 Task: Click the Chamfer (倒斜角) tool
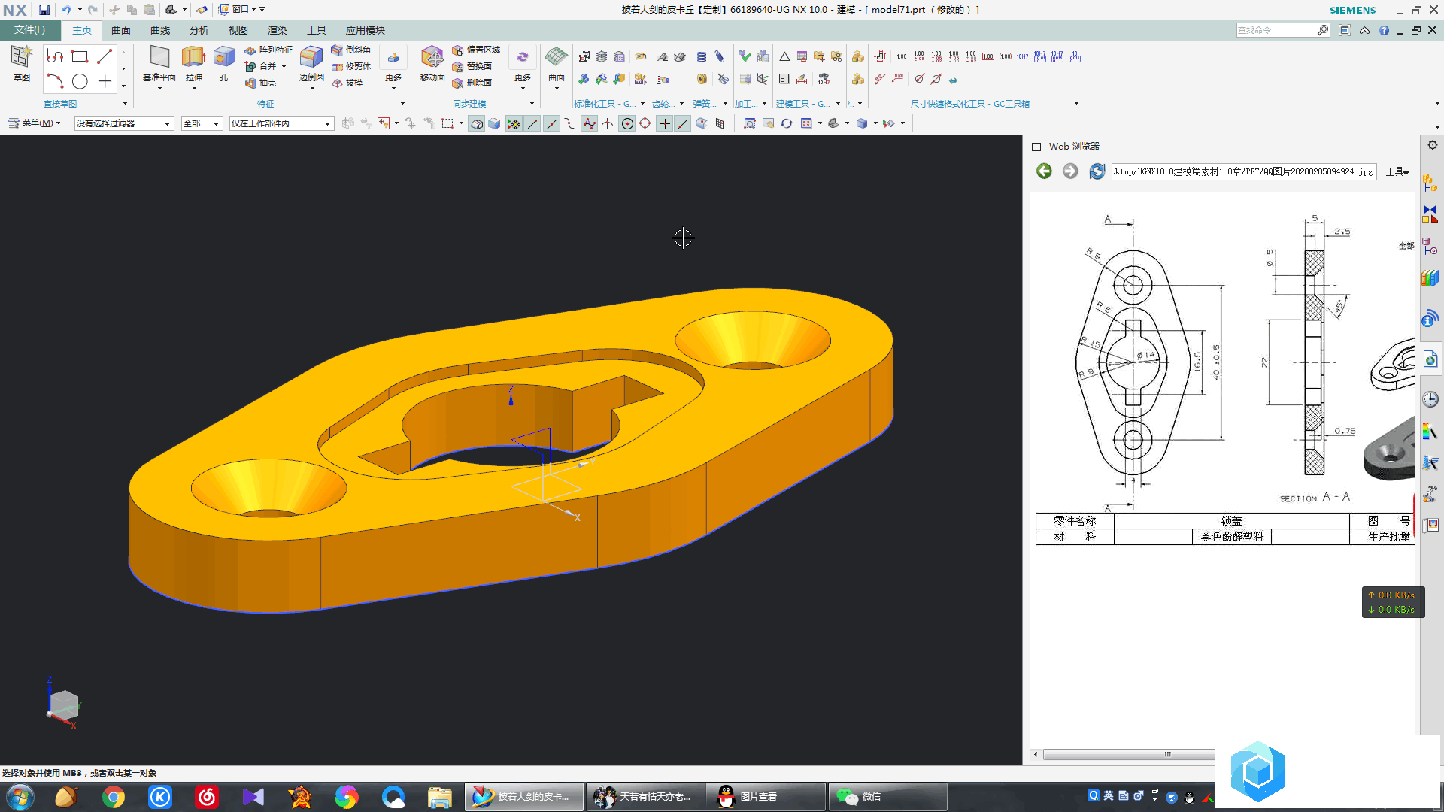(351, 50)
